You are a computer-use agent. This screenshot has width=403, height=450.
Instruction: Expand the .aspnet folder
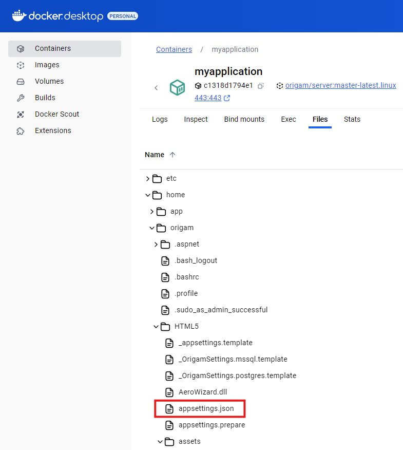pyautogui.click(x=156, y=245)
